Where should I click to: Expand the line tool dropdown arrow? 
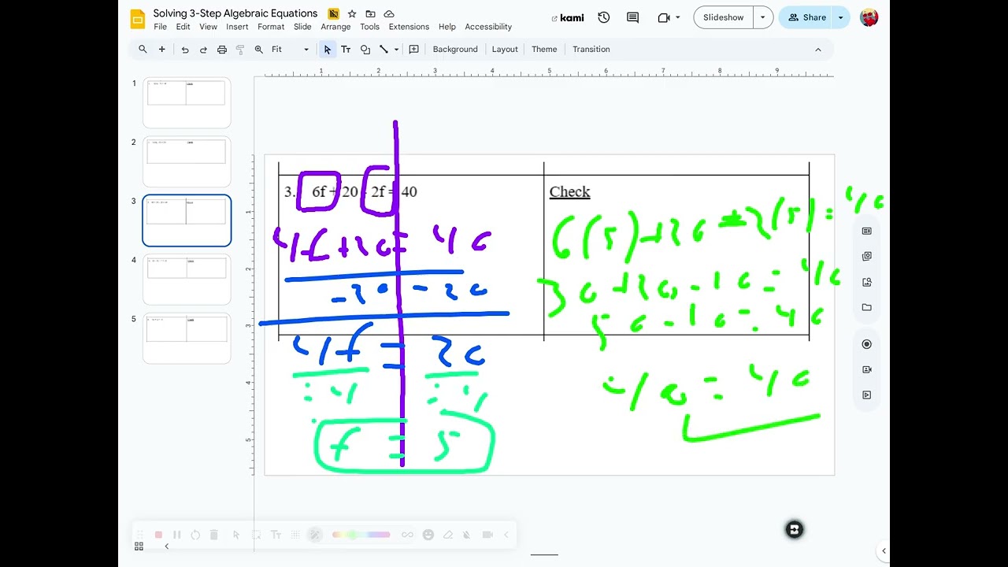click(x=396, y=50)
